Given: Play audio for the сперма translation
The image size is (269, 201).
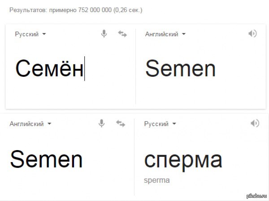Looking at the screenshot, I should (x=255, y=123).
